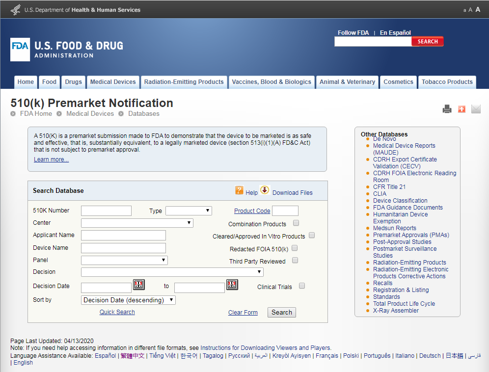This screenshot has width=489, height=372.
Task: Open the orange Help question mark icon
Action: (x=239, y=190)
